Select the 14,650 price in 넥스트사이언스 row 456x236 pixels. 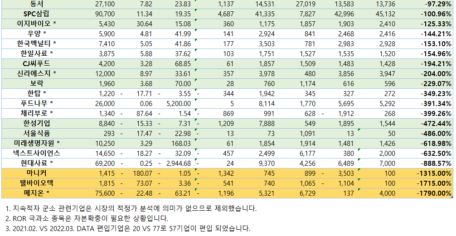pyautogui.click(x=105, y=153)
